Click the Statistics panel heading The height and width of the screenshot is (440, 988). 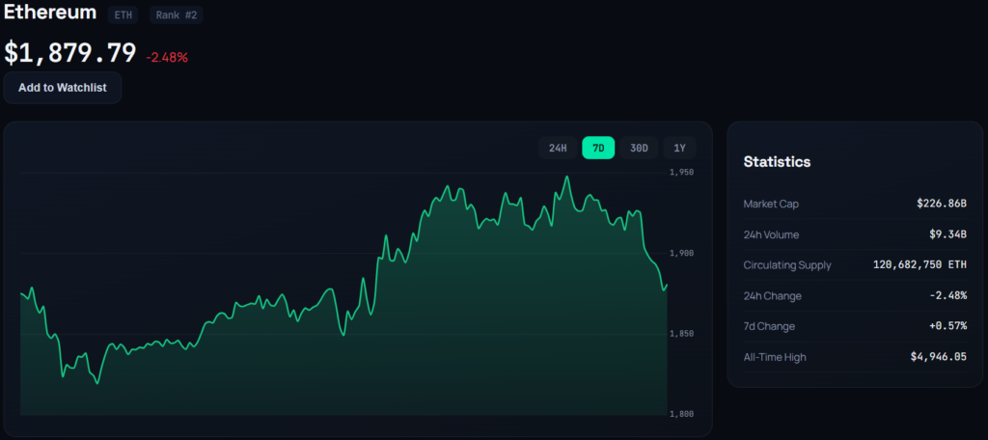[x=777, y=162]
